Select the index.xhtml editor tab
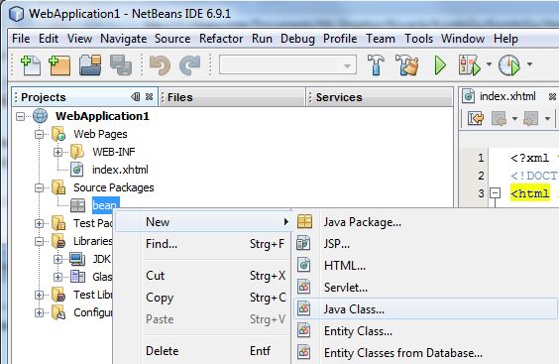Screen dimensions: 559x364 point(507,96)
